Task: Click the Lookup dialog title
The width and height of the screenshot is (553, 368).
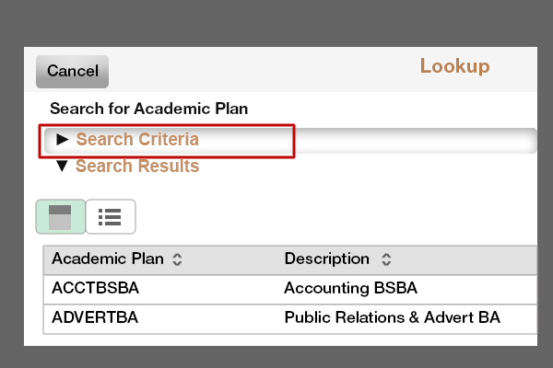Action: pos(455,66)
